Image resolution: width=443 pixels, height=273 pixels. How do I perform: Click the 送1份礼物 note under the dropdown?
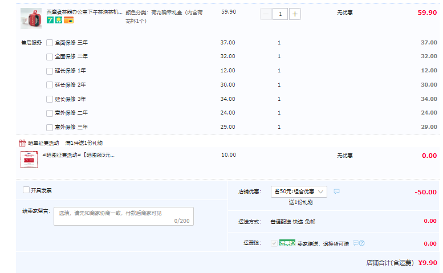tap(301, 202)
